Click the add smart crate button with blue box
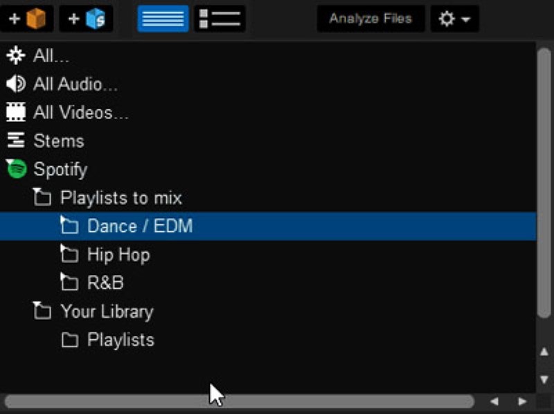The height and width of the screenshot is (414, 554). [x=86, y=19]
